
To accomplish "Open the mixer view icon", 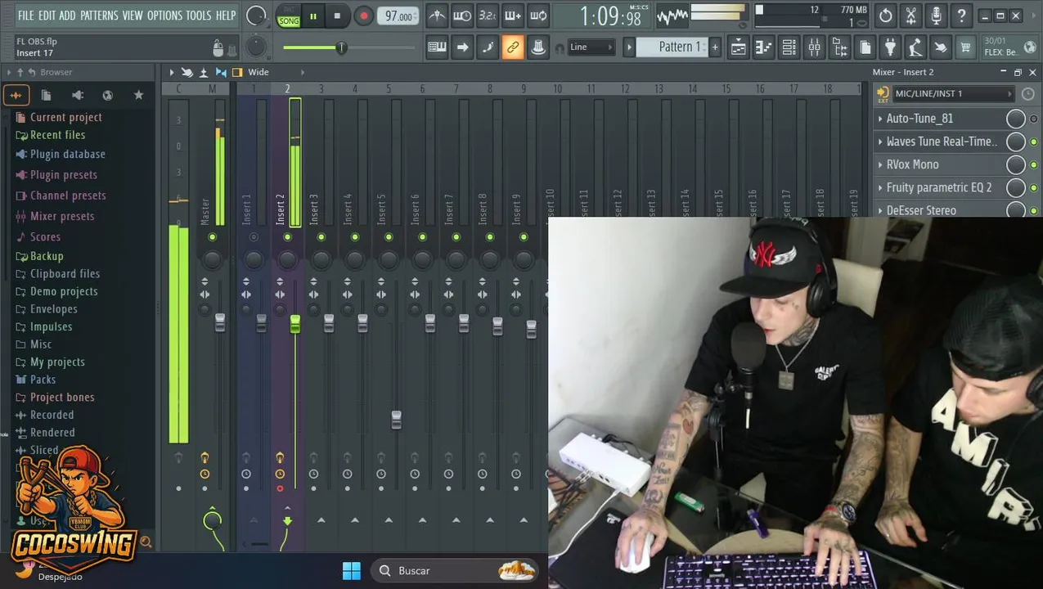I will coord(814,47).
